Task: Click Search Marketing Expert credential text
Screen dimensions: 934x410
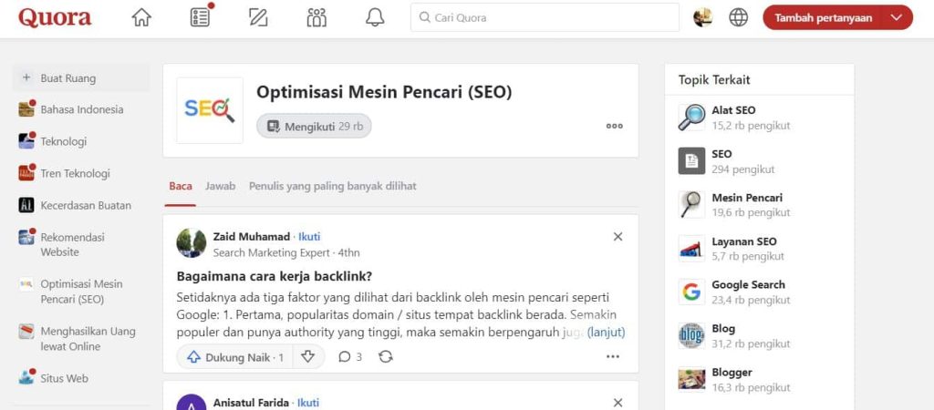Action: point(271,253)
